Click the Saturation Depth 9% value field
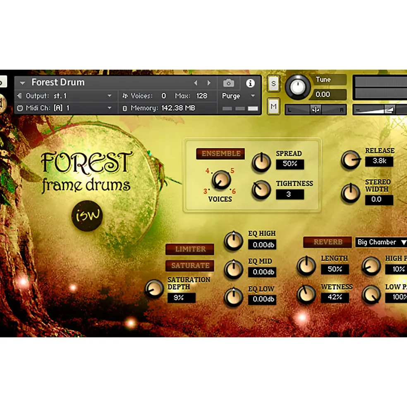 click(181, 298)
